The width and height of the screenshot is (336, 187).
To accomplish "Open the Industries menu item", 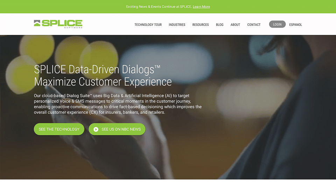I will [177, 24].
